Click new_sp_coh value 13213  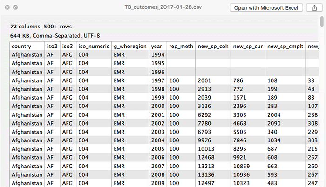click(206, 166)
